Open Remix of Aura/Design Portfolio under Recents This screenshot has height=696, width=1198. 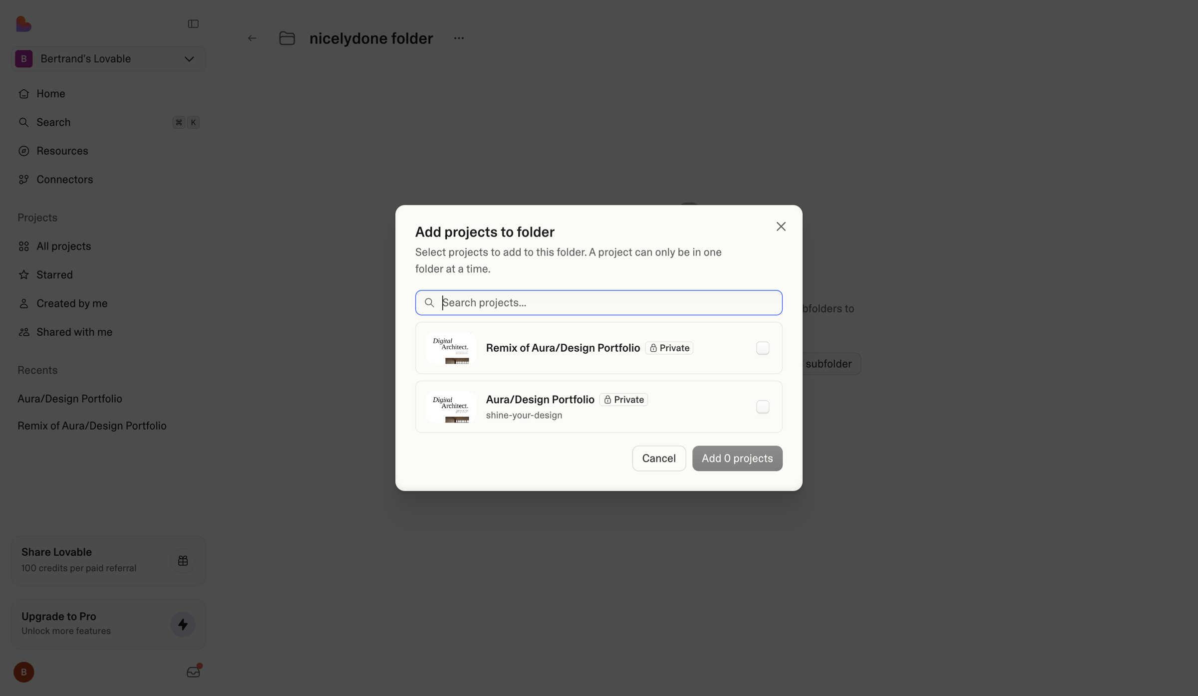coord(92,426)
